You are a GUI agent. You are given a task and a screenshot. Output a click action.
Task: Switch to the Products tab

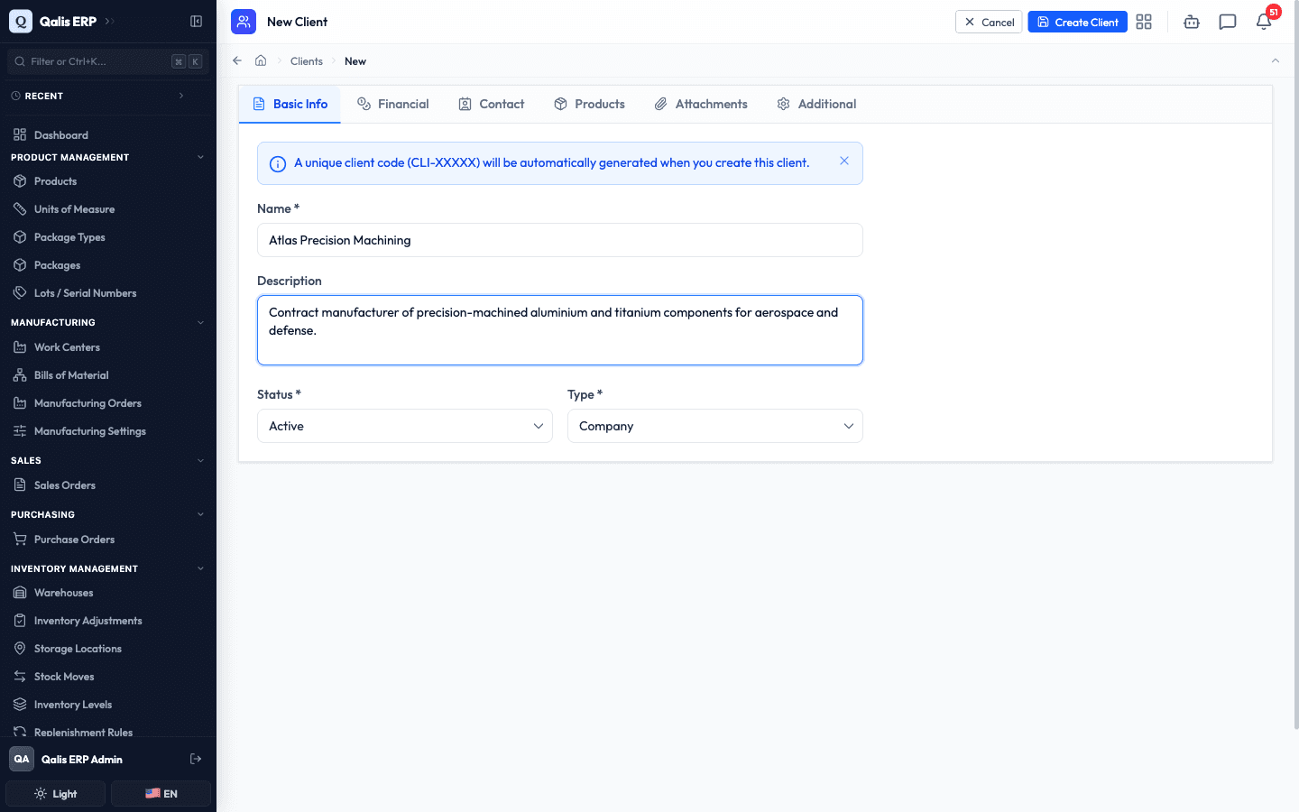[589, 104]
